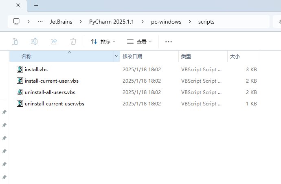
Task: Click the Delete trash icon
Action: [73, 42]
